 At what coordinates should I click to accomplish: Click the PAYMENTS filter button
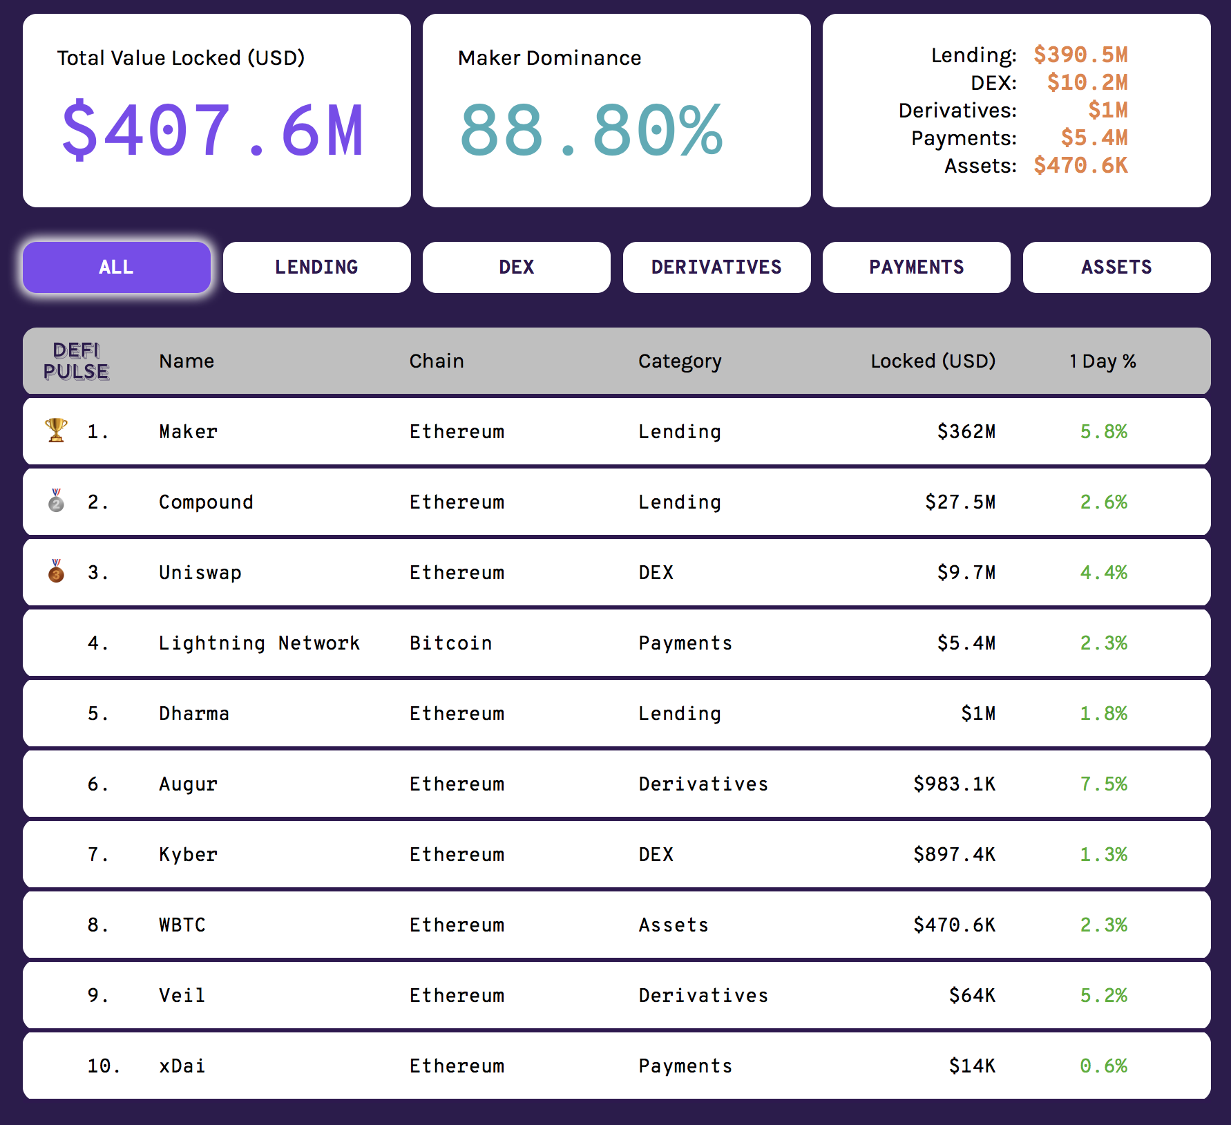[x=916, y=267]
